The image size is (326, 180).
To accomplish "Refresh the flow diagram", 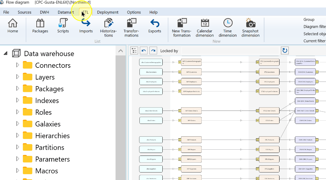I will (285, 51).
